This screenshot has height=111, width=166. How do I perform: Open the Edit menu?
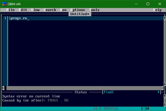23,10
